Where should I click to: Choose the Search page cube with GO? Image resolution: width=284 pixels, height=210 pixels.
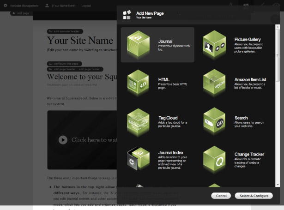tap(214, 120)
